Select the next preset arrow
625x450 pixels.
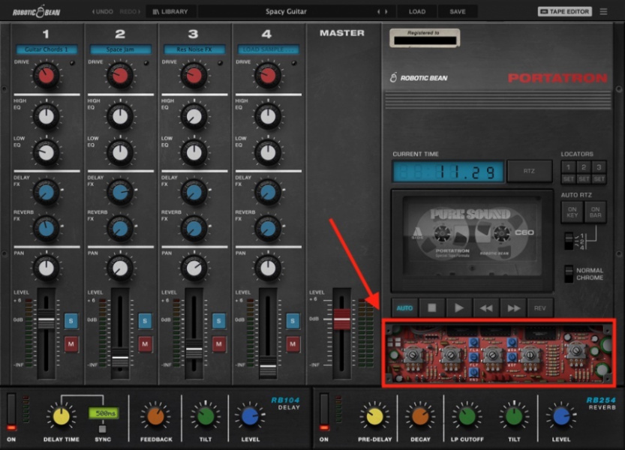coord(386,11)
